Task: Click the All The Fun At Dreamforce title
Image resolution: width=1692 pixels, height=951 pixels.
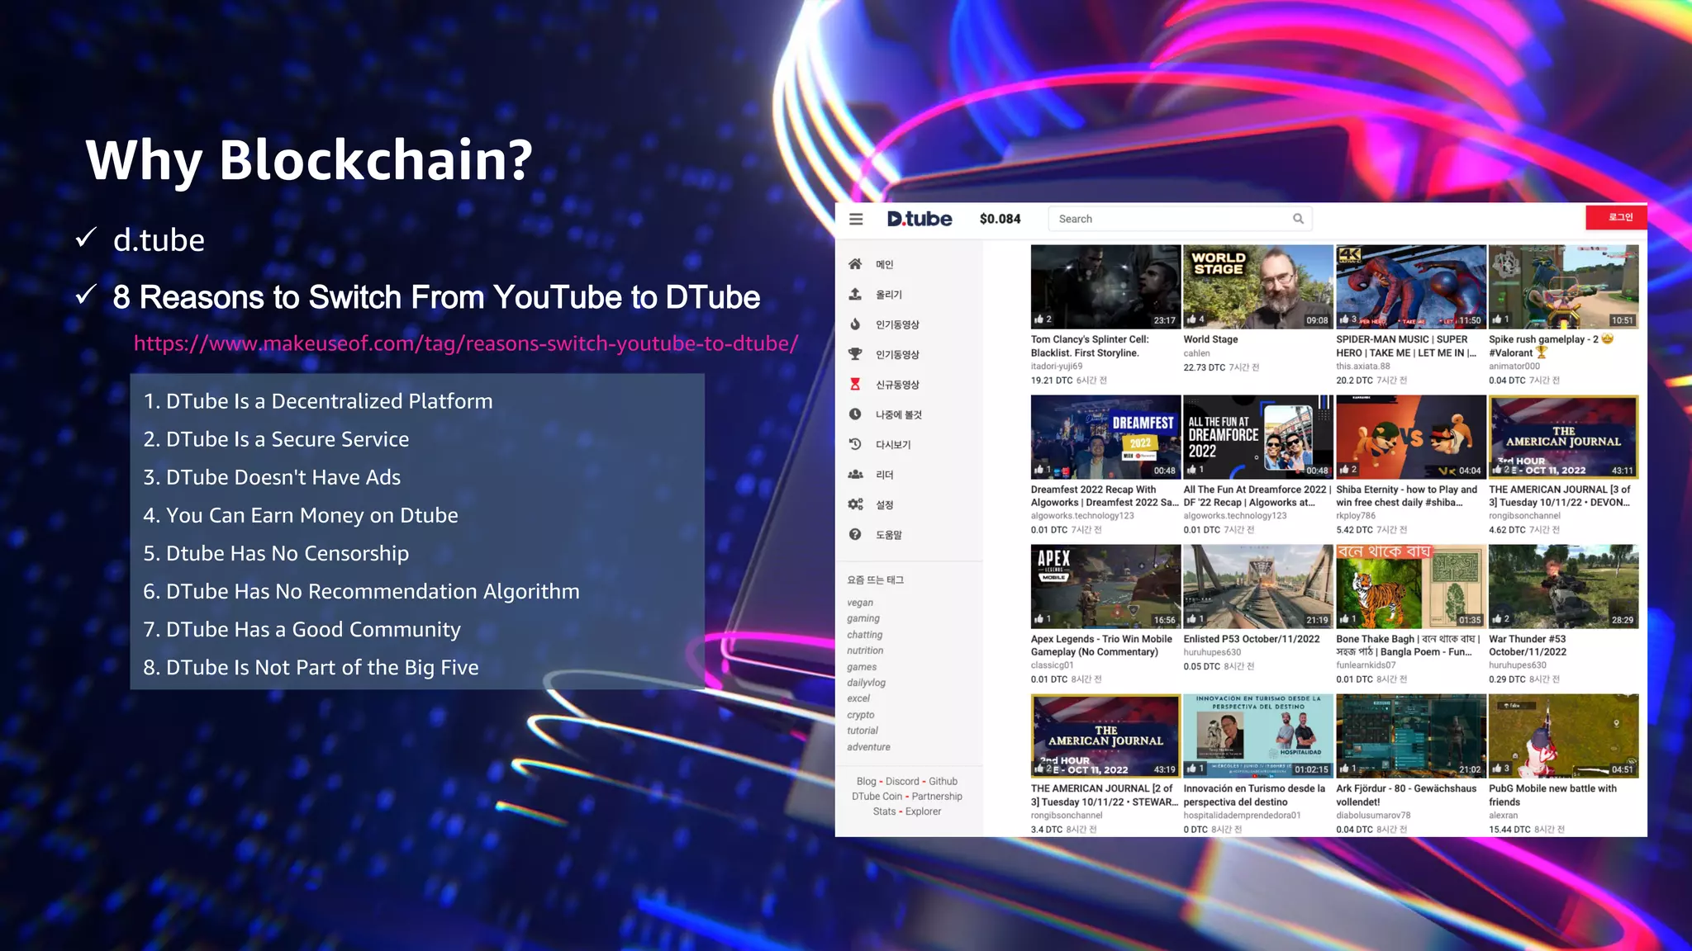Action: pos(1257,495)
